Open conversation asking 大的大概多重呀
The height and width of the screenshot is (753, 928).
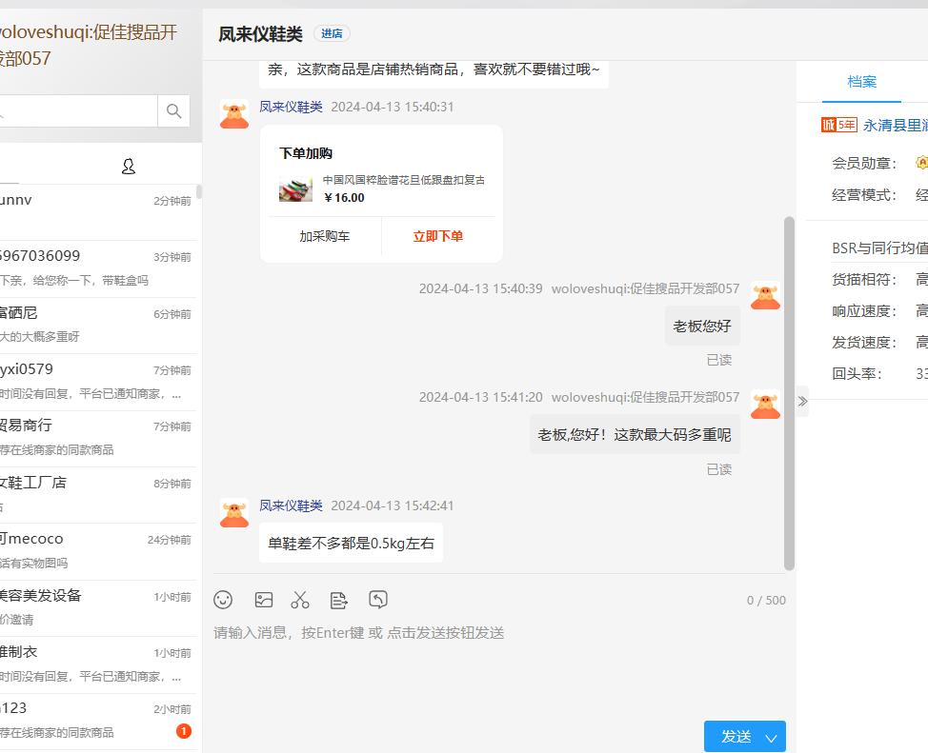point(97,326)
